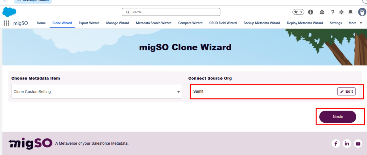This screenshot has height=155, width=367.
Task: Click the Salesforce cloud logo
Action: pos(9,12)
